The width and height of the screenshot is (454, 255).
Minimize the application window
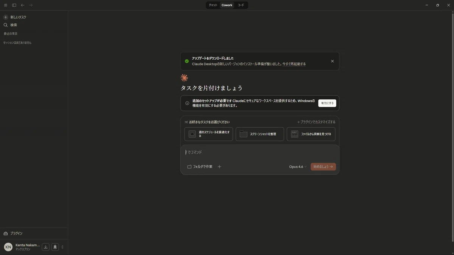click(427, 5)
